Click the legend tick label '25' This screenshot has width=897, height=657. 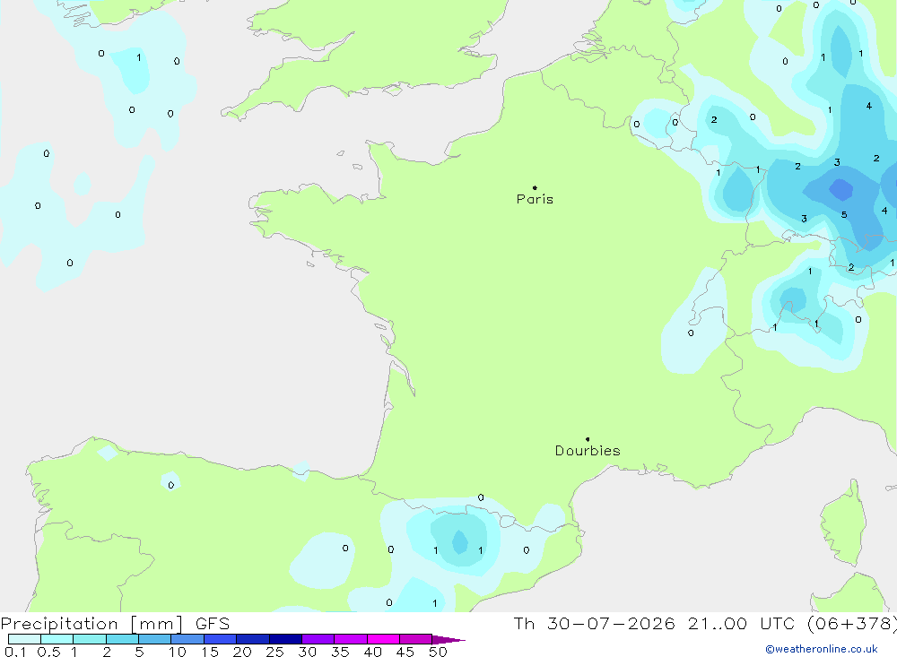pyautogui.click(x=275, y=652)
